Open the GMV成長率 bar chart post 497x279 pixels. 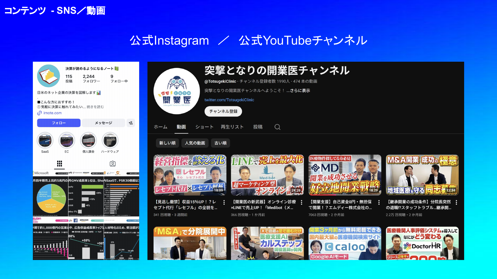(x=86, y=193)
